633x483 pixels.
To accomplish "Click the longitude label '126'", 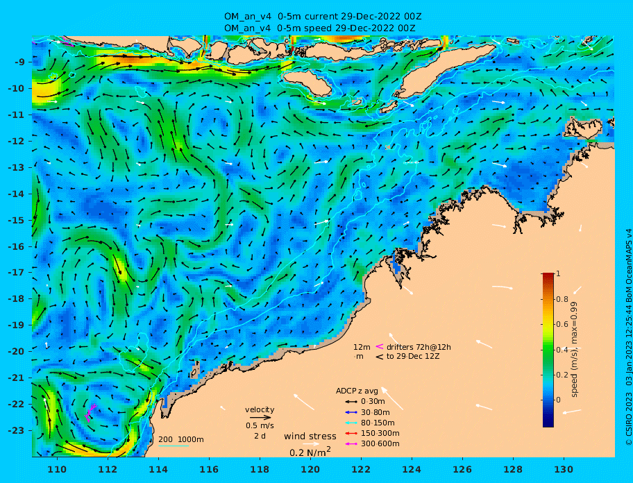I will [462, 469].
